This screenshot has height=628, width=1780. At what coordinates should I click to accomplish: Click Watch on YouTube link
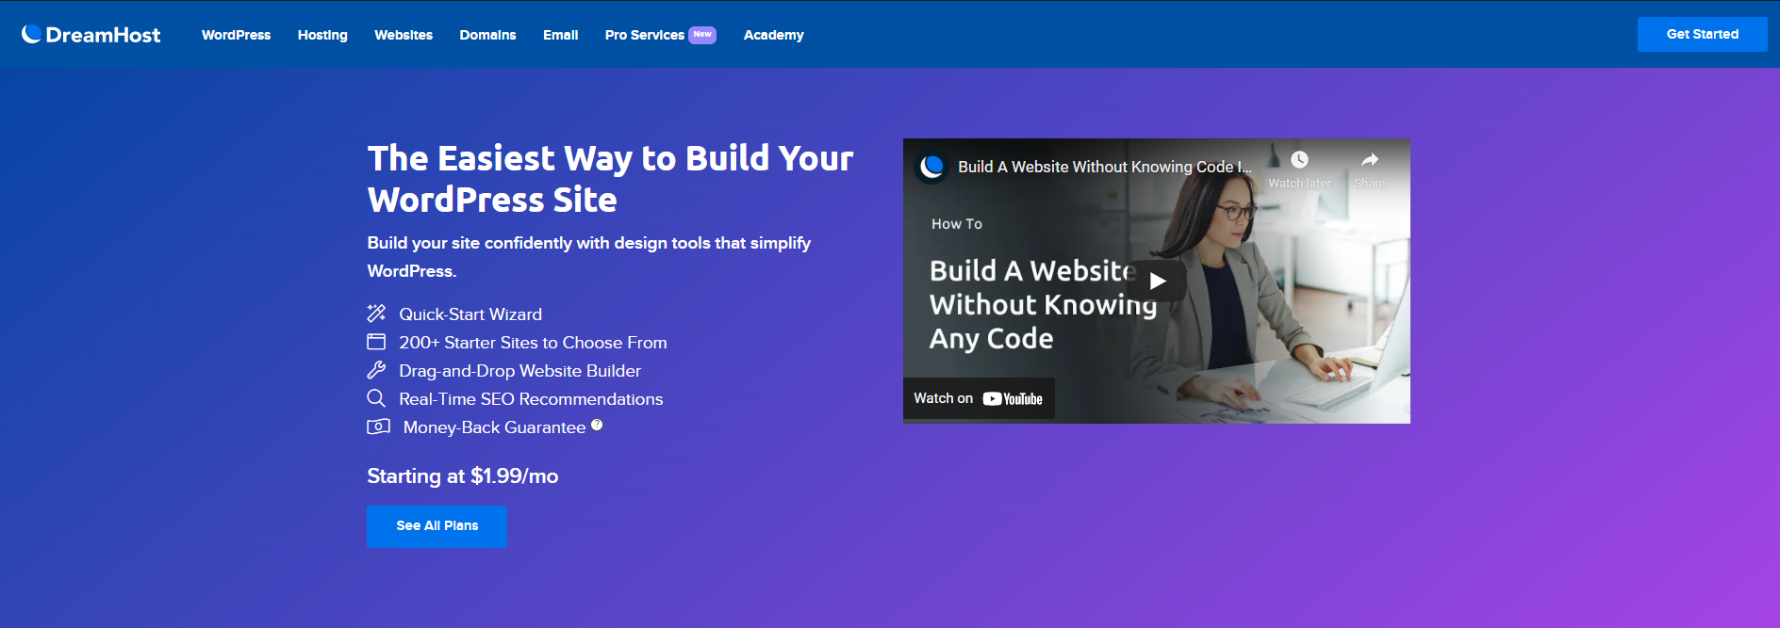(x=979, y=398)
